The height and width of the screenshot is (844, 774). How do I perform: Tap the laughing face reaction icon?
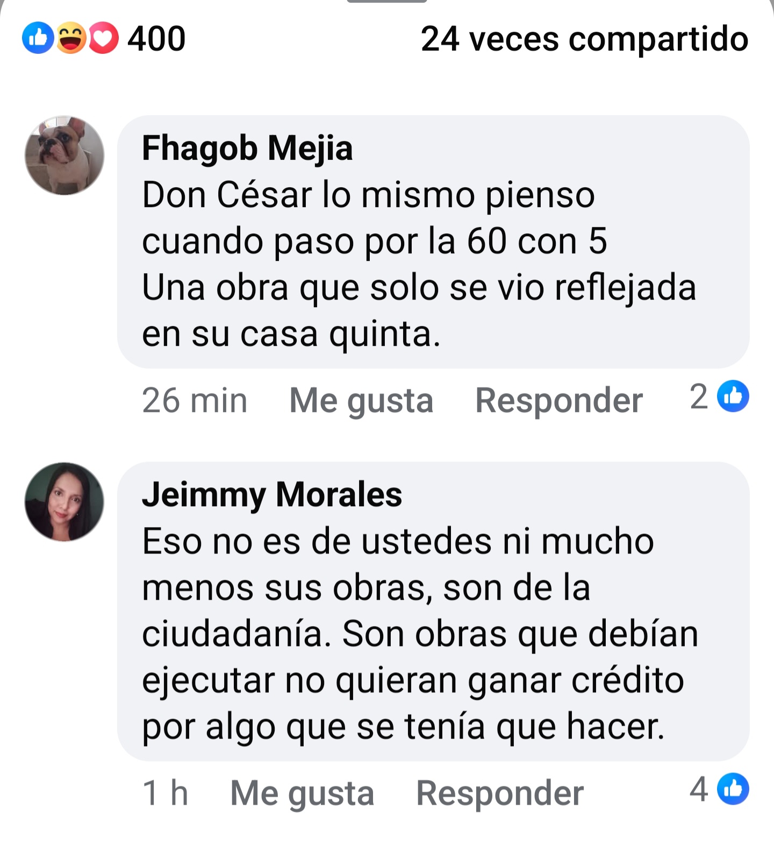[70, 38]
